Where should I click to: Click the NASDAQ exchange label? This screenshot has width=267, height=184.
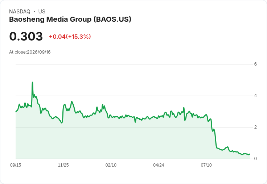pos(20,12)
